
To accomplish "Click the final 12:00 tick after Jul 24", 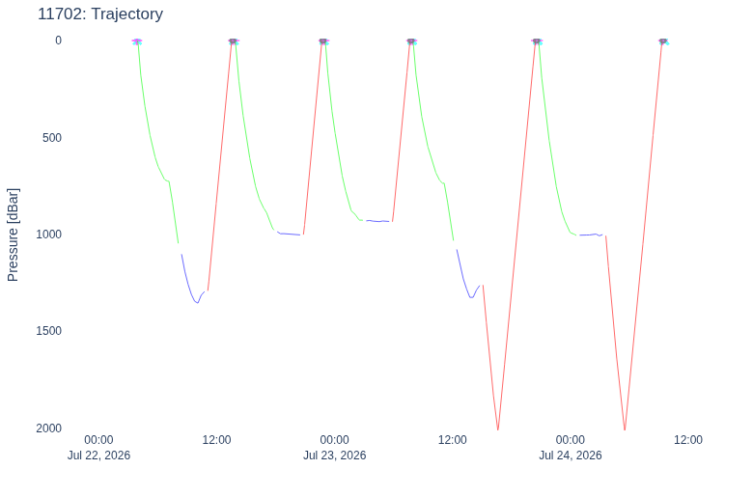I will [688, 440].
